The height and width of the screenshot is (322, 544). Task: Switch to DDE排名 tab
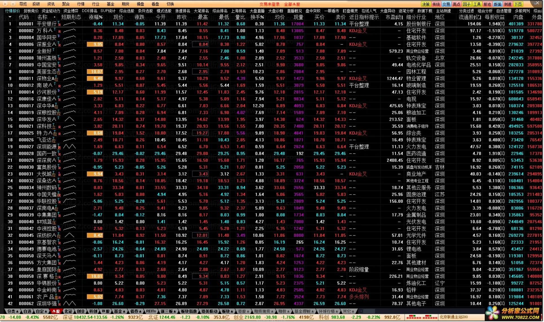pos(89,11)
